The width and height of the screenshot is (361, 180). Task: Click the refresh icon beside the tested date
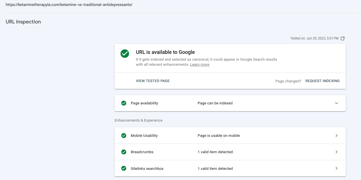(343, 38)
